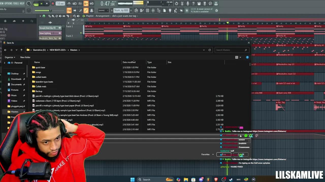Open the help question mark icon
The height and width of the screenshot is (182, 325).
point(193,4)
